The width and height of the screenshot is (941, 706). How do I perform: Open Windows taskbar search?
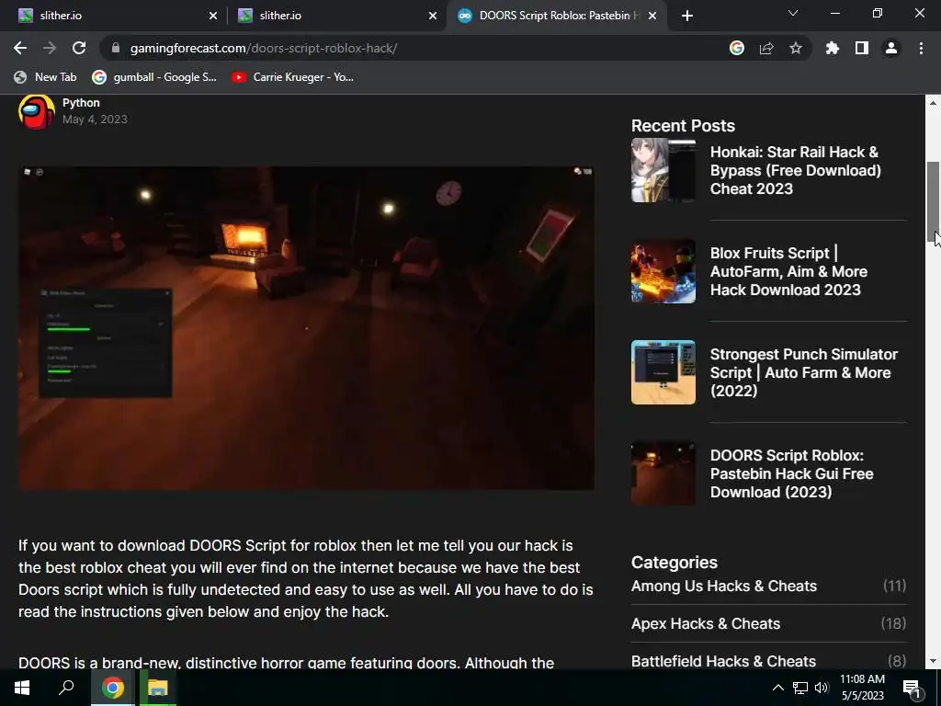[66, 688]
